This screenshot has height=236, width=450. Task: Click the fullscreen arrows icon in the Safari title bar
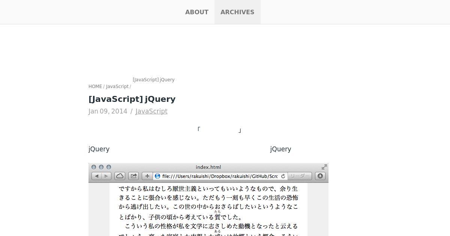point(324,167)
